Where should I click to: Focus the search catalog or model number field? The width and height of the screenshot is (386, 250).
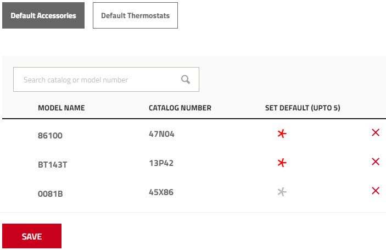point(106,79)
